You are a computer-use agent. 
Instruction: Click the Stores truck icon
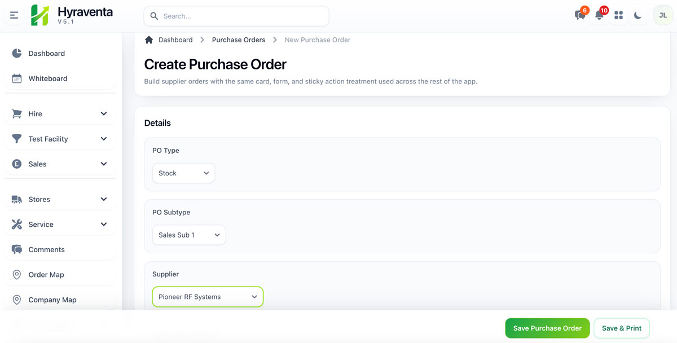(17, 200)
